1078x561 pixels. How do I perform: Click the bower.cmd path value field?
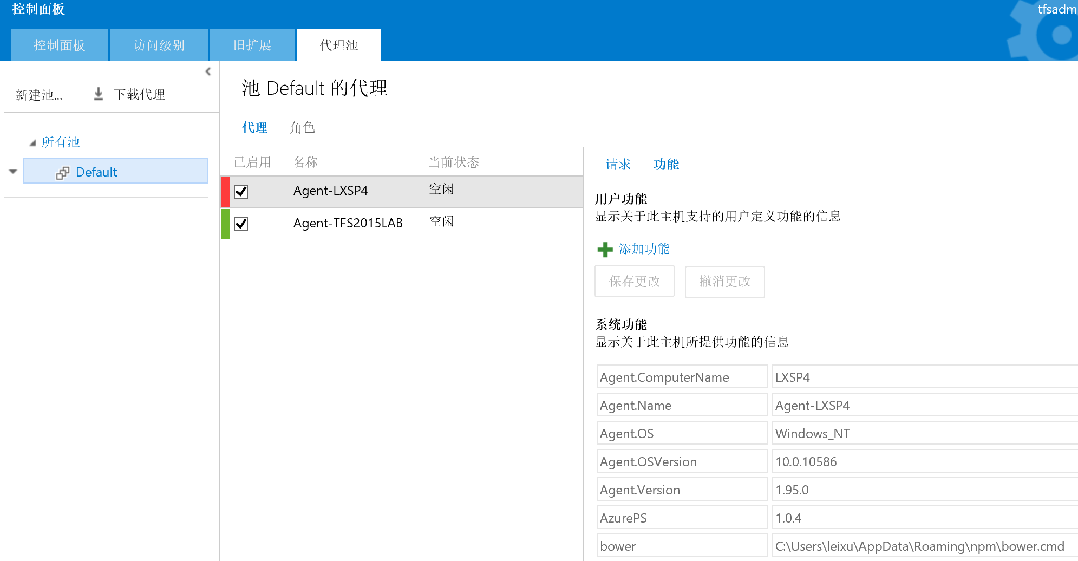tap(925, 546)
